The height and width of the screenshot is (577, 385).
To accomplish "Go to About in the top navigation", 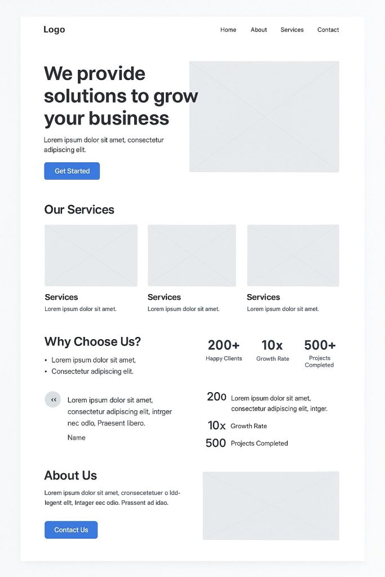I will [259, 30].
